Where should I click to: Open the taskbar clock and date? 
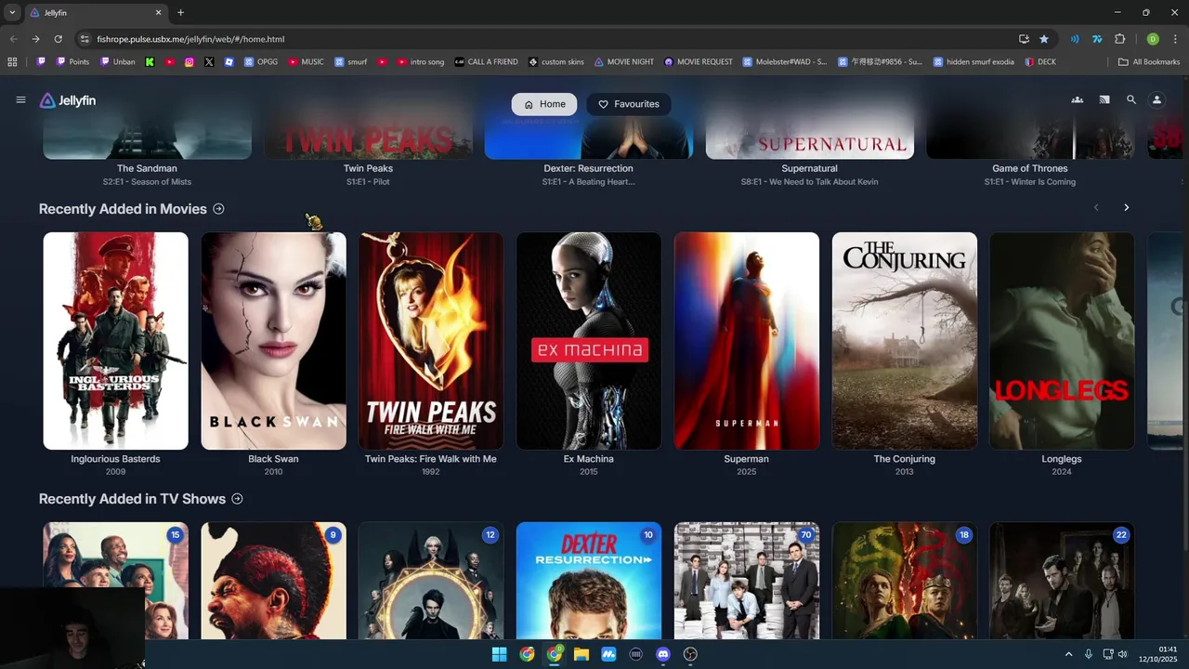(1158, 654)
